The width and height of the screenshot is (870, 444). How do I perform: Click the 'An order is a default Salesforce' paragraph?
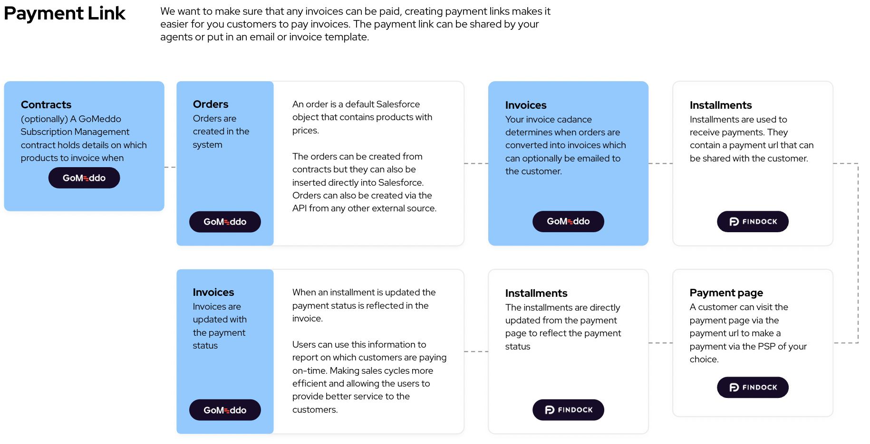point(362,117)
